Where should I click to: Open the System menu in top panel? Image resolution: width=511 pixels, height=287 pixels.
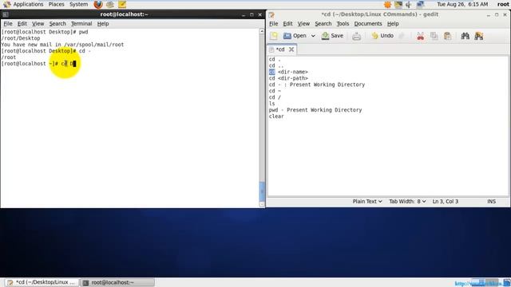point(78,4)
